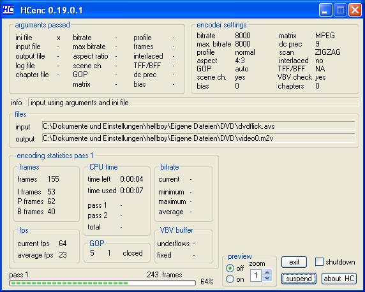Click the GOP closed status text
This screenshot has width=365, height=292.
point(133,253)
